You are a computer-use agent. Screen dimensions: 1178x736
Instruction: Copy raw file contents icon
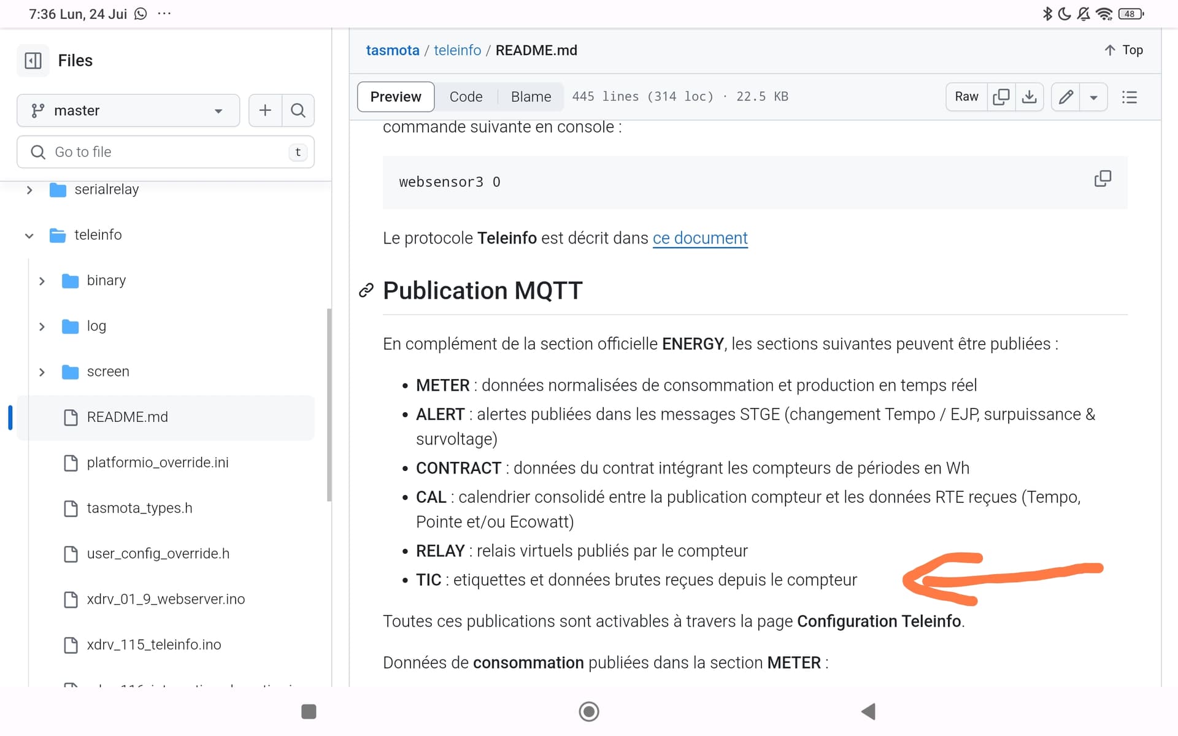[x=1001, y=97]
